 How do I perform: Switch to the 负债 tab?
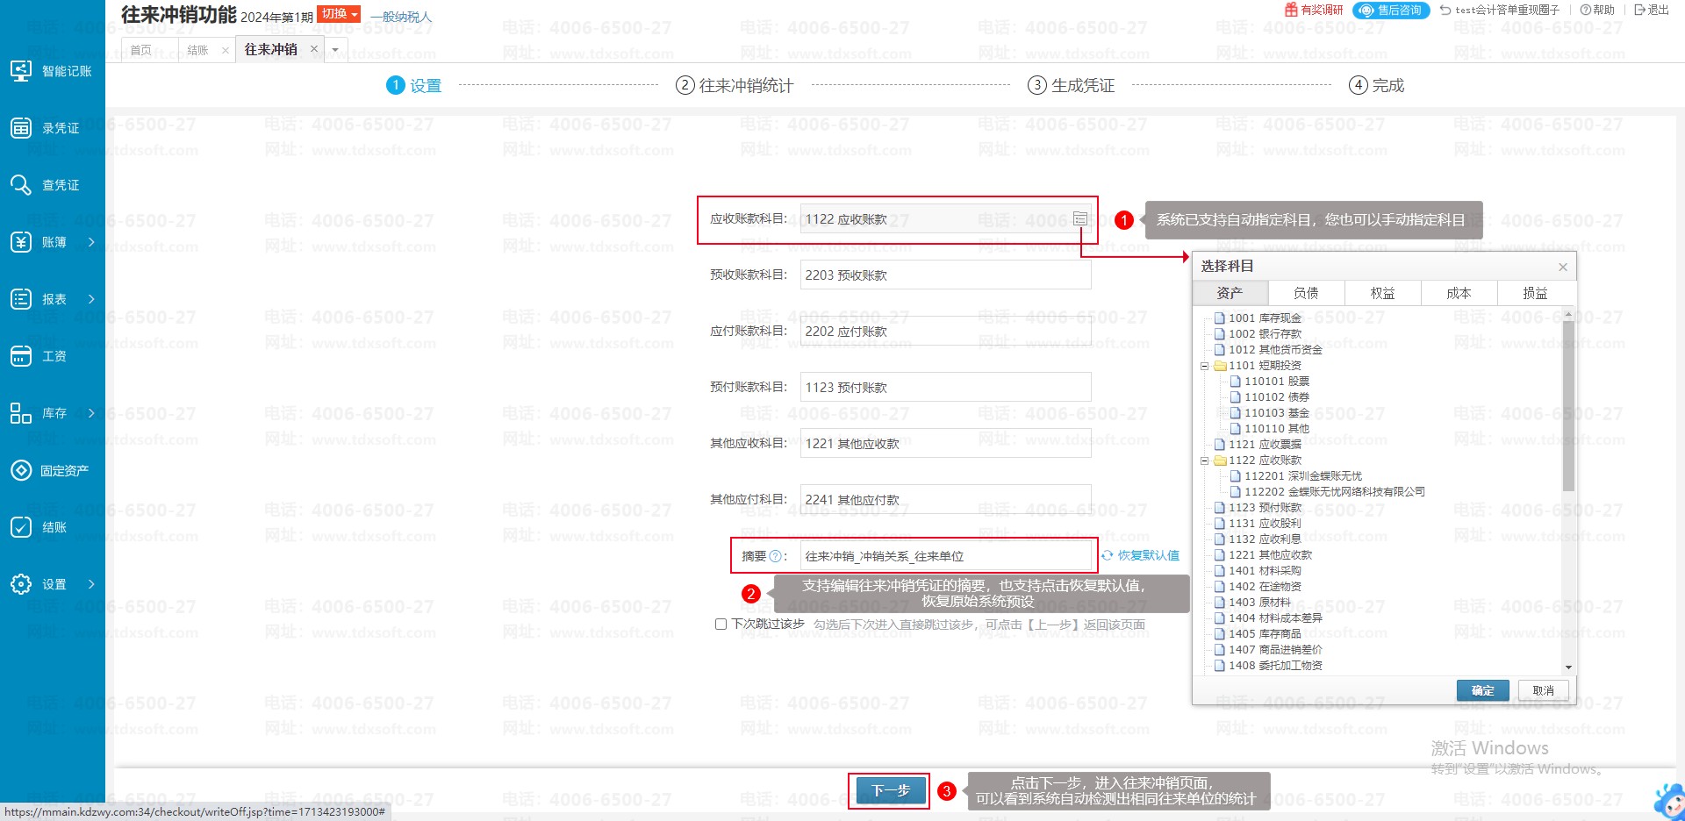tap(1306, 293)
